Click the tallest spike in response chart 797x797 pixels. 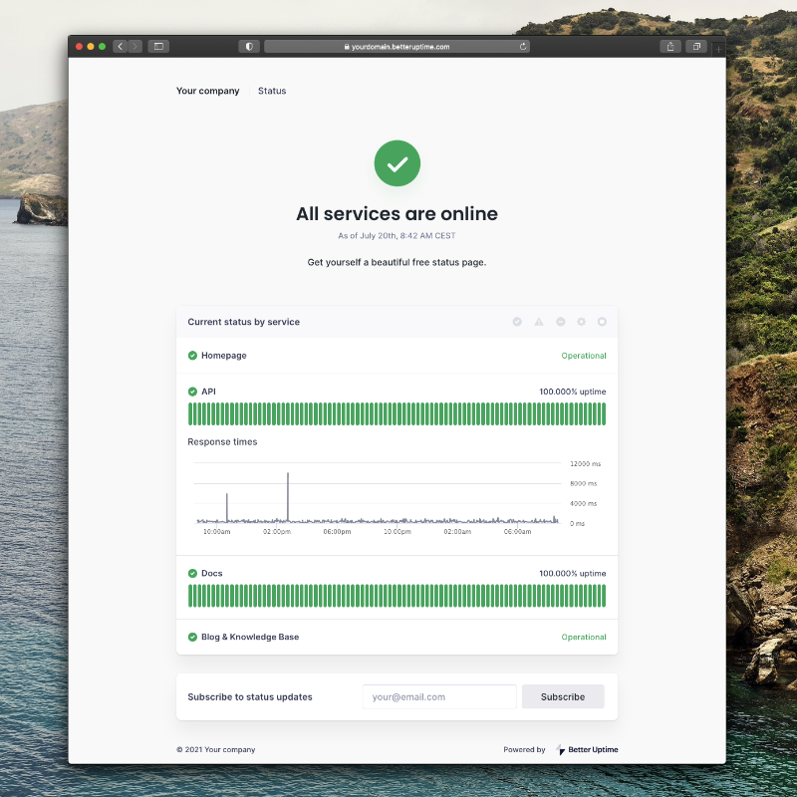click(288, 496)
